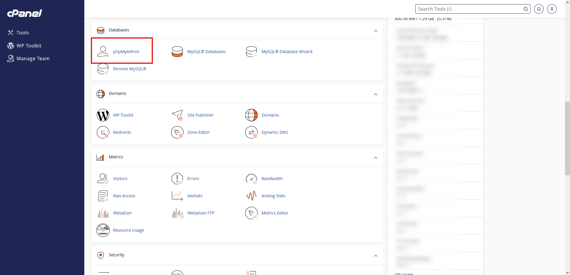
Task: Open the MySQL® Databases link
Action: click(206, 52)
